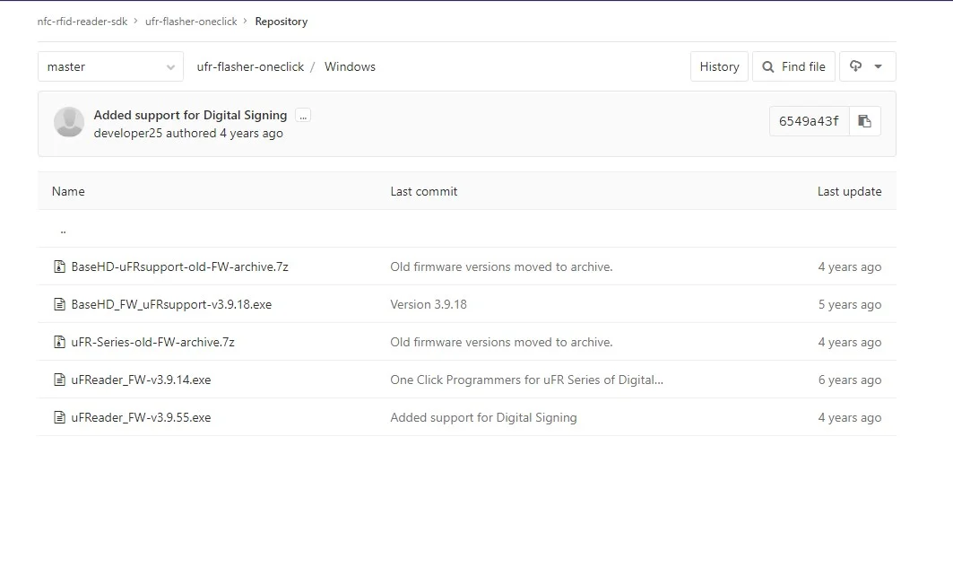This screenshot has height=585, width=953.
Task: Click the developer25 author link
Action: coord(128,133)
